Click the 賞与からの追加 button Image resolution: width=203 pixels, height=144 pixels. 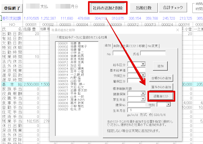(161, 87)
